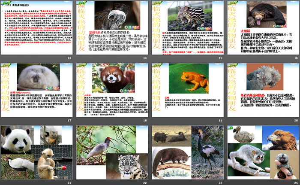300x185 pixels.
Task: Click slide number label 22
Action: 145,183
